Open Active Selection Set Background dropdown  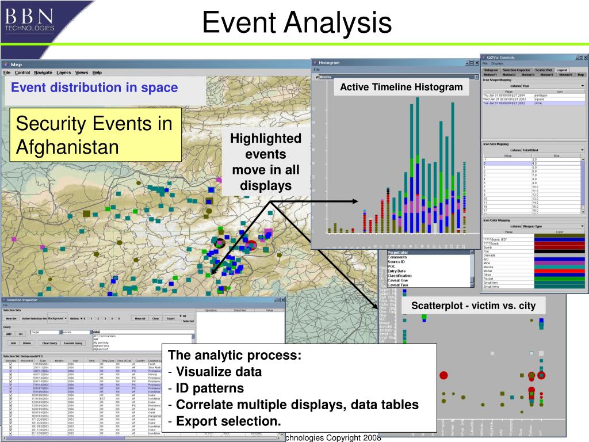click(58, 318)
